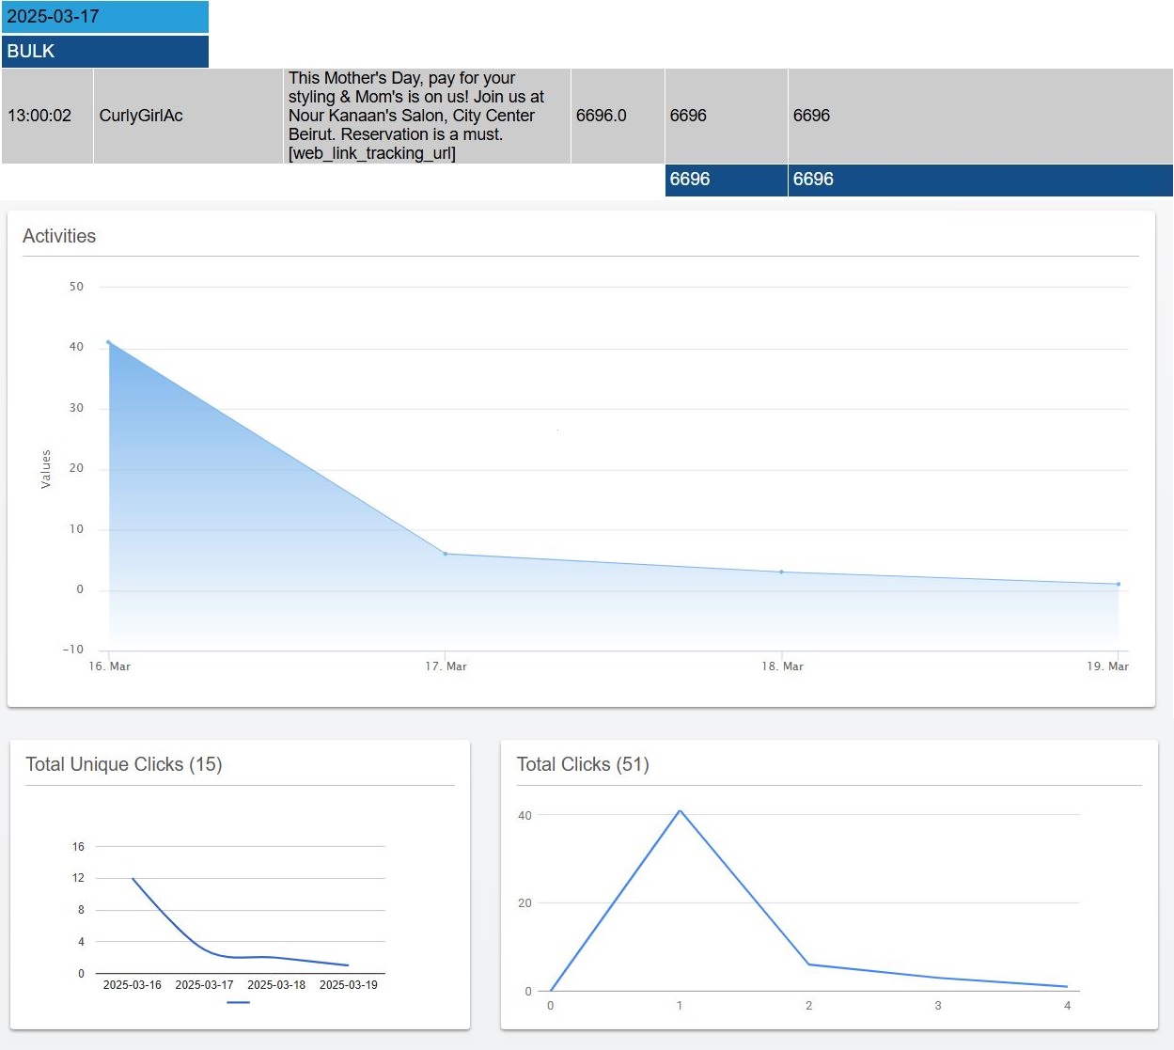Image resolution: width=1174 pixels, height=1050 pixels.
Task: Click the 12 label on Unique Clicks y-axis
Action: (78, 878)
